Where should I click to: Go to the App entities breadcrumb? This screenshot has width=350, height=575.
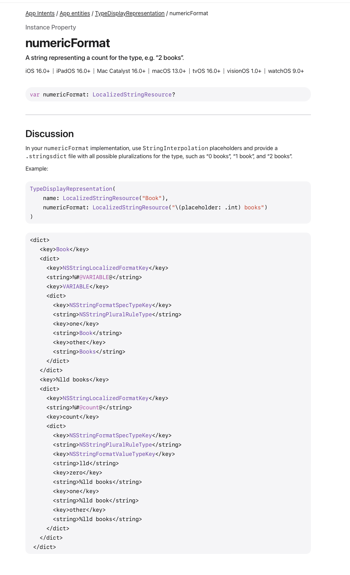tap(74, 13)
